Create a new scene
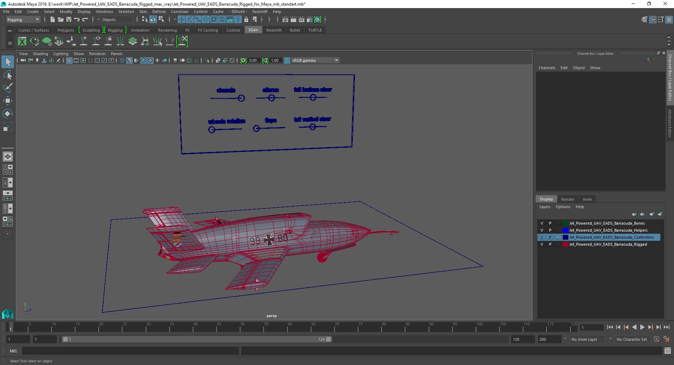The width and height of the screenshot is (674, 365). pyautogui.click(x=53, y=20)
